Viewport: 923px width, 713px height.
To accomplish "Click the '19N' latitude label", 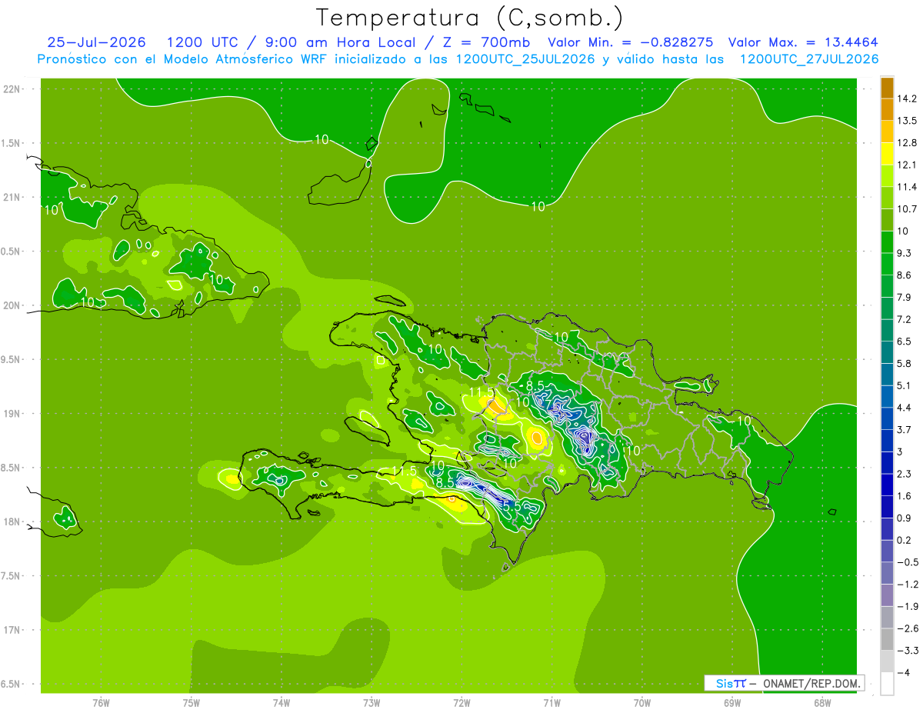I will click(x=12, y=414).
